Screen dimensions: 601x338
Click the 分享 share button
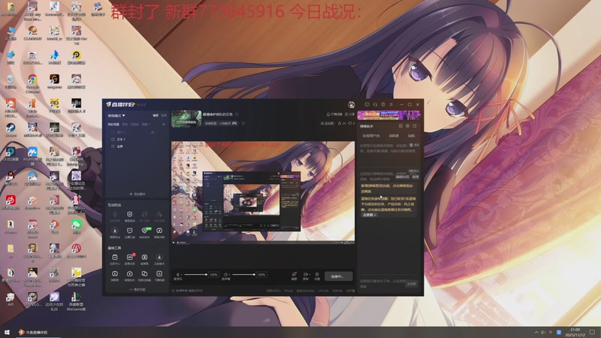[x=349, y=114]
